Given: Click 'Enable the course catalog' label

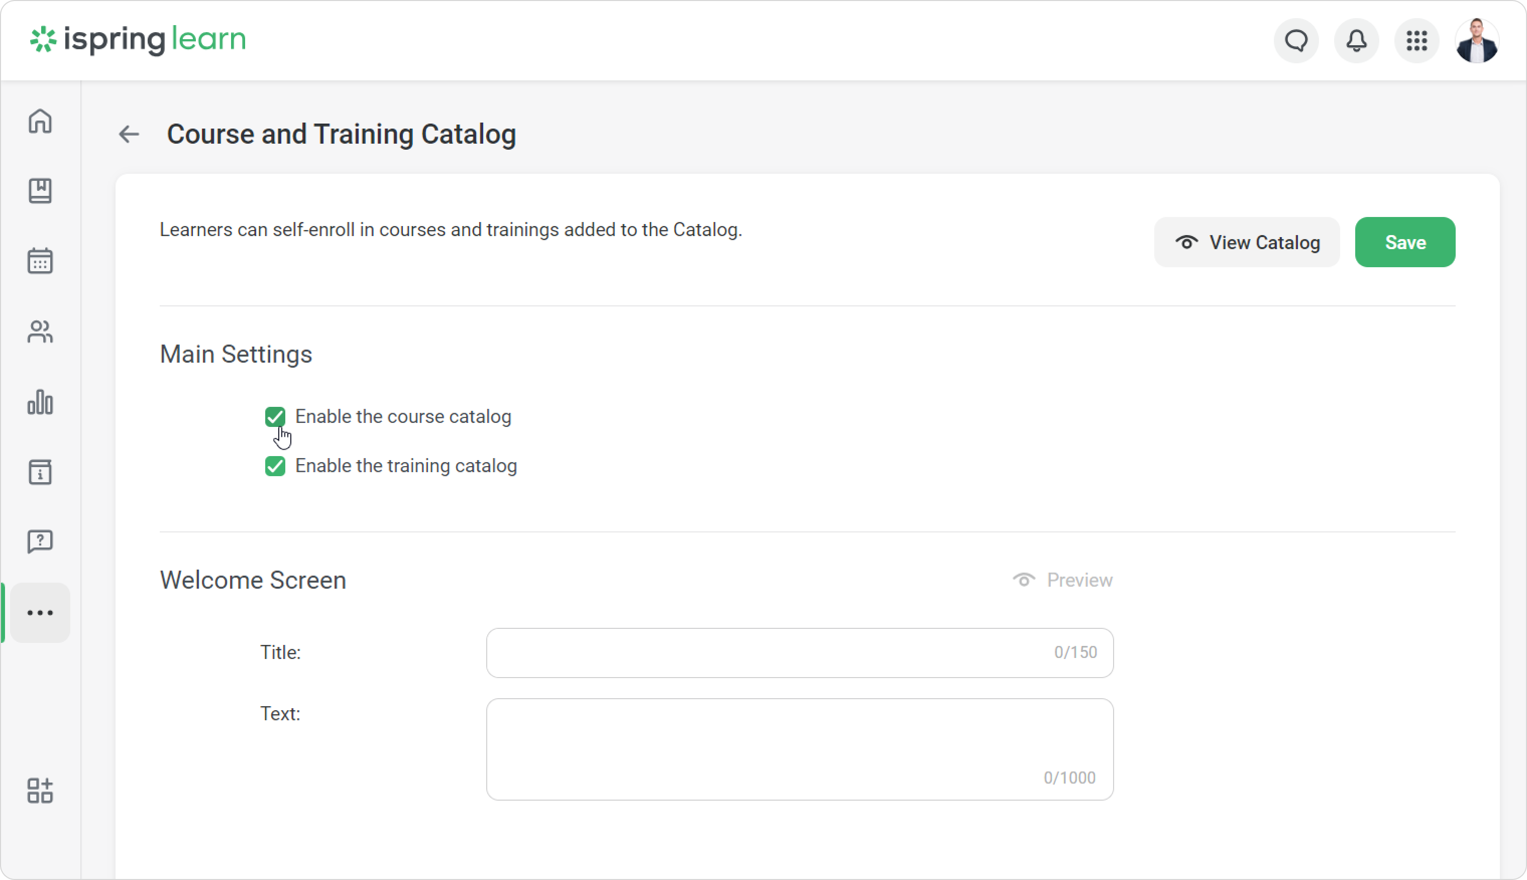Looking at the screenshot, I should [403, 416].
